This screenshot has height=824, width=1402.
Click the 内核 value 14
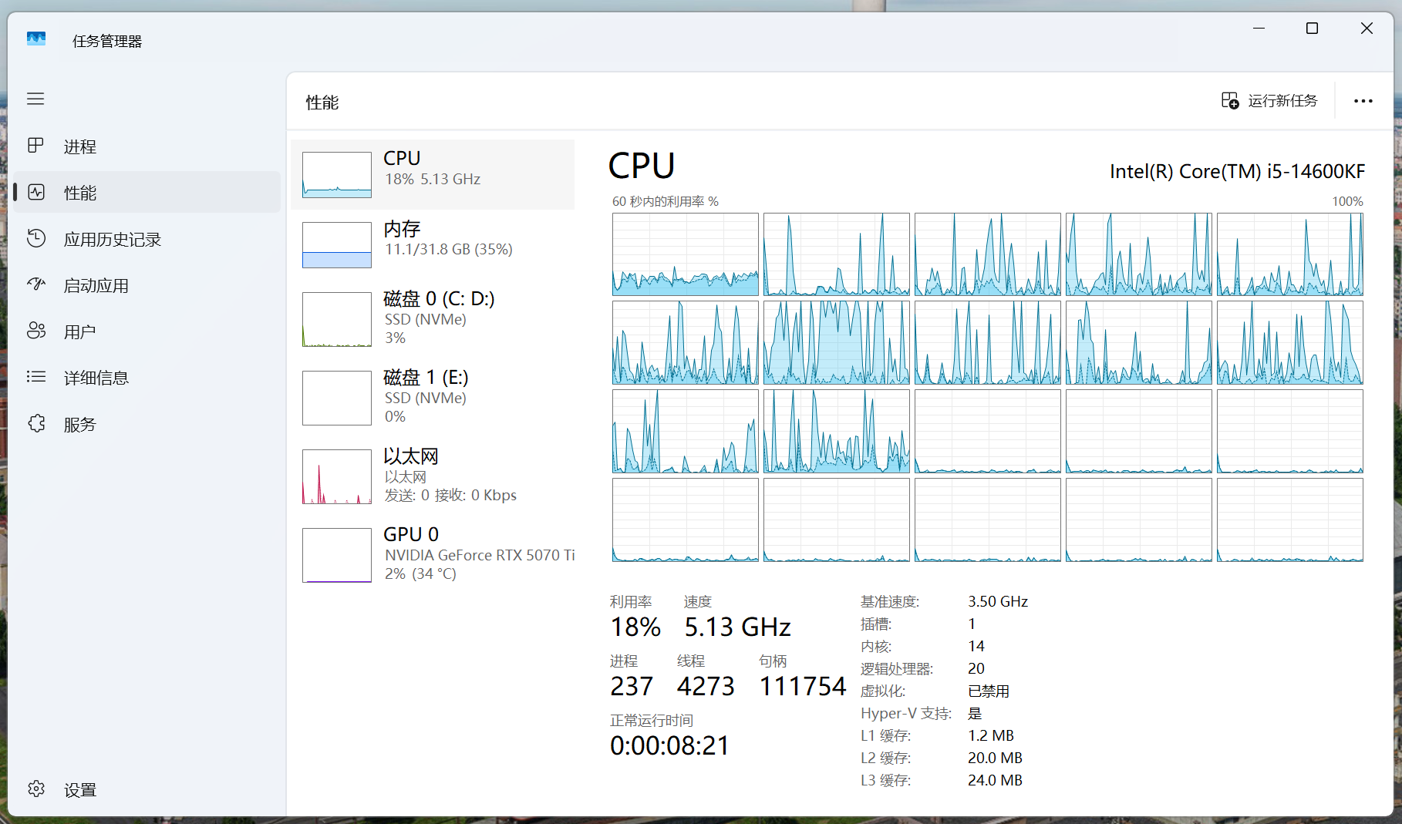point(976,646)
